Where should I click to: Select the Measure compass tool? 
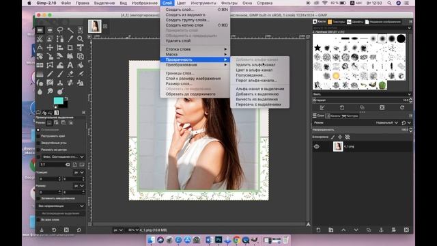(x=40, y=48)
